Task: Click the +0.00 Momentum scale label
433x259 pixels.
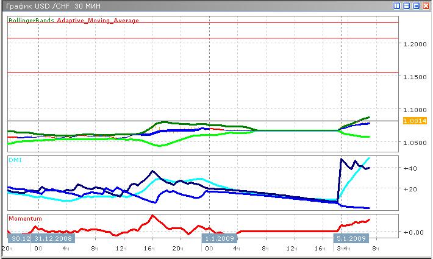Action: pos(412,232)
